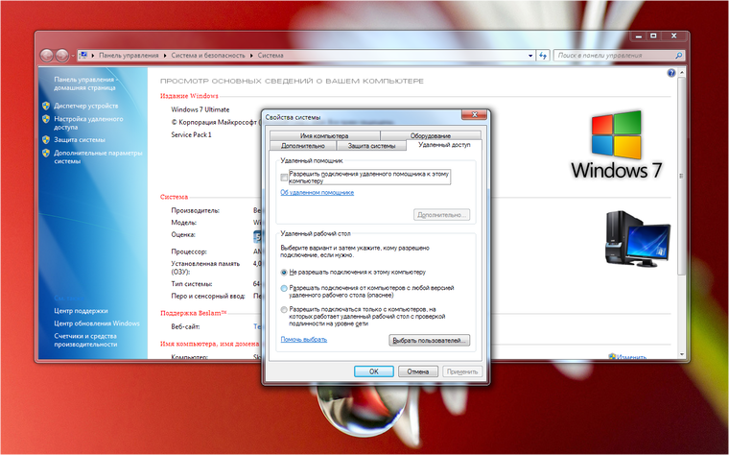
Task: Expand breadcrumb arrow after Панель управления
Action: [x=165, y=56]
